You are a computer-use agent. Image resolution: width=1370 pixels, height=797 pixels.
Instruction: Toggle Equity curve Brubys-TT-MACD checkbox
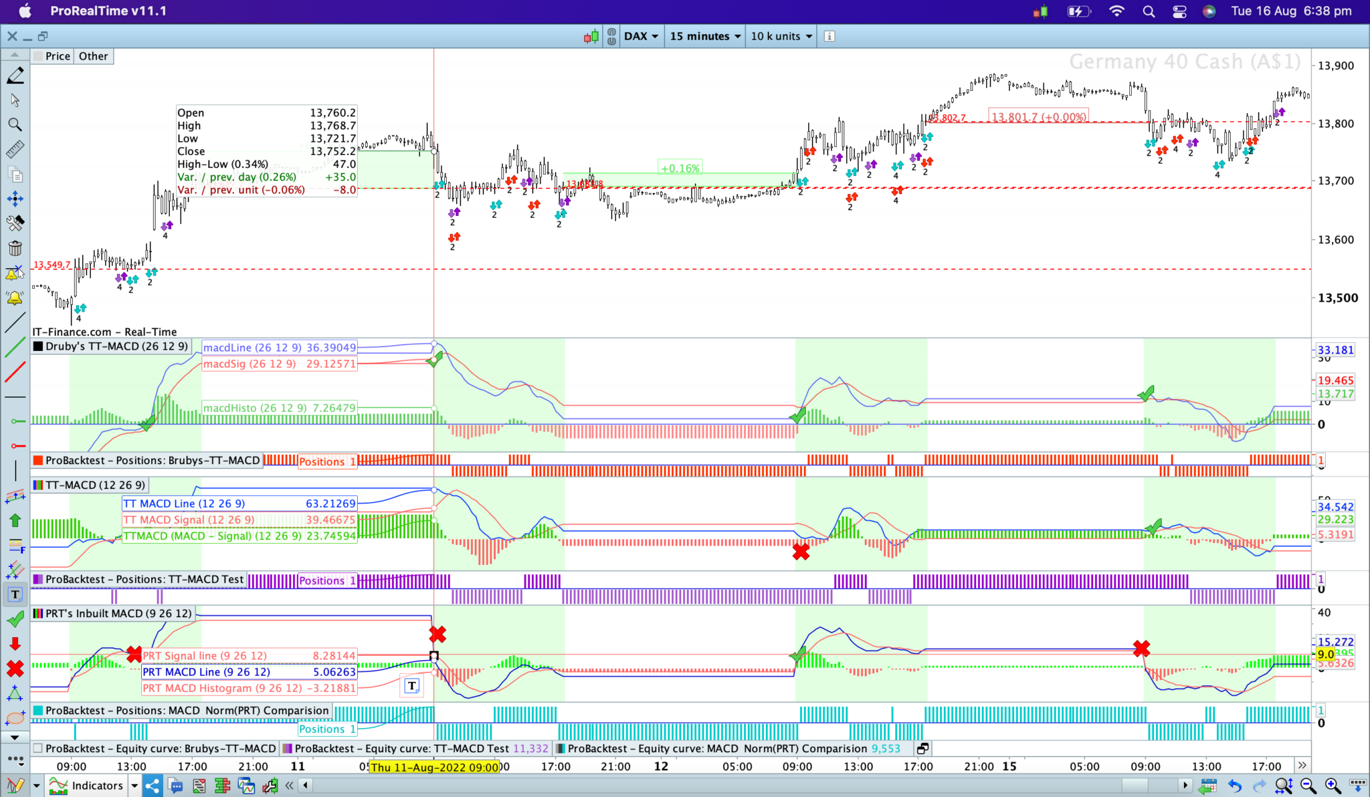click(37, 749)
